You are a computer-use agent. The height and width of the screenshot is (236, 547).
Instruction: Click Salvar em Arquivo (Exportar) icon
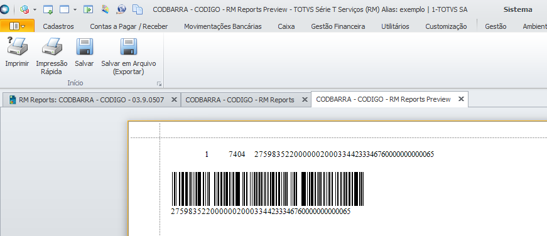coord(129,46)
